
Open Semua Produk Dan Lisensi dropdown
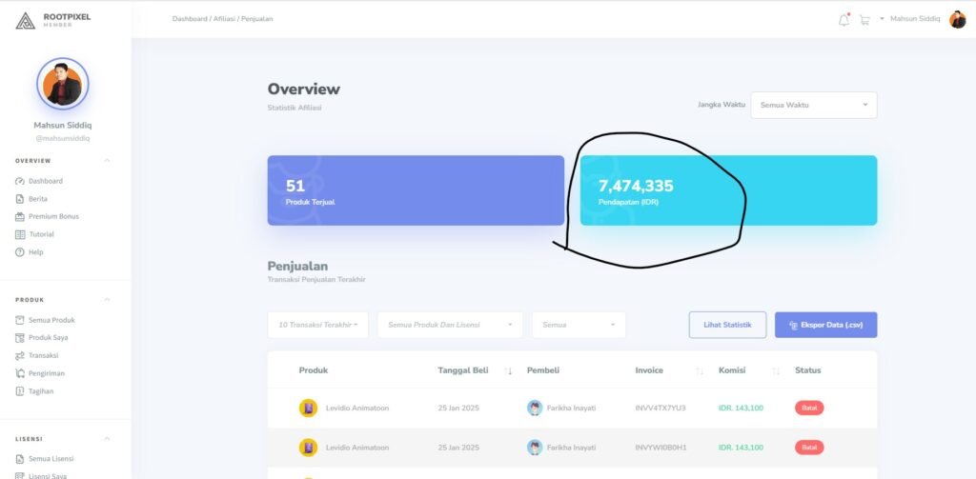click(450, 325)
